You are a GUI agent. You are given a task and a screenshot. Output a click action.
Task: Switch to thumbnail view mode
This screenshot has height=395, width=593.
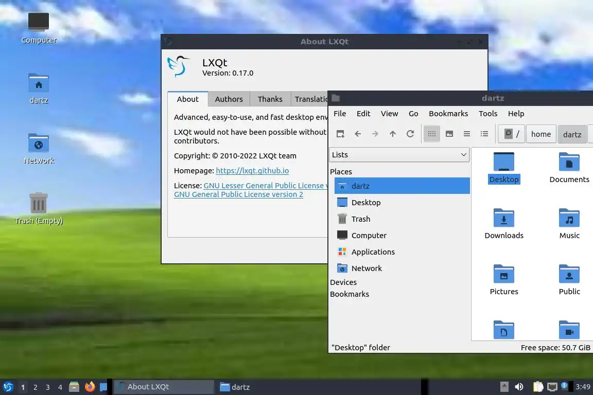(x=449, y=134)
